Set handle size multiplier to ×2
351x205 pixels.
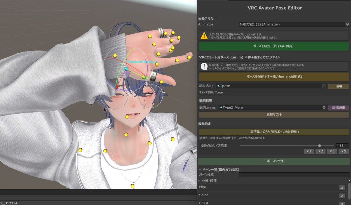pyautogui.click(x=320, y=151)
